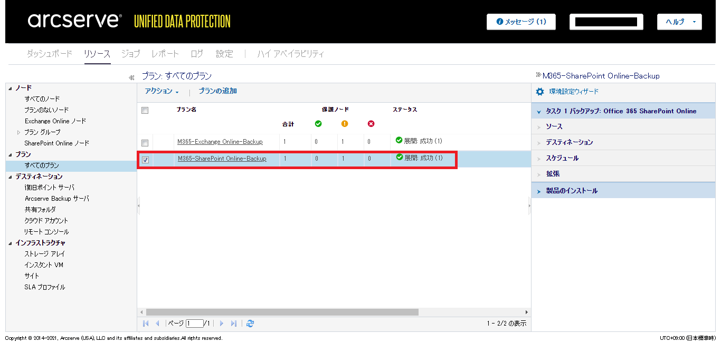Select クラウド アカウント in the tree
The height and width of the screenshot is (343, 721).
[x=46, y=221]
